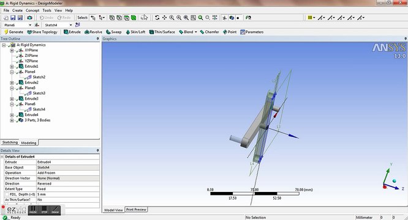Click the Look At Face icon
The height and width of the screenshot is (220, 408).
click(248, 18)
